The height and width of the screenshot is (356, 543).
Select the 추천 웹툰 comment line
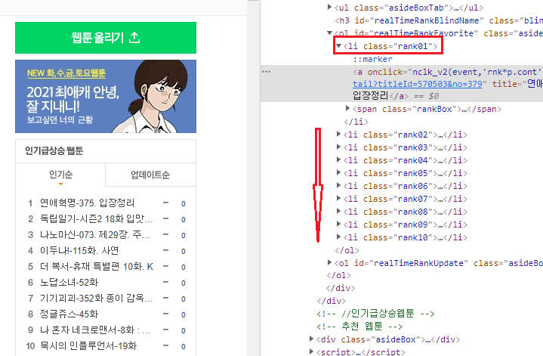pyautogui.click(x=359, y=327)
